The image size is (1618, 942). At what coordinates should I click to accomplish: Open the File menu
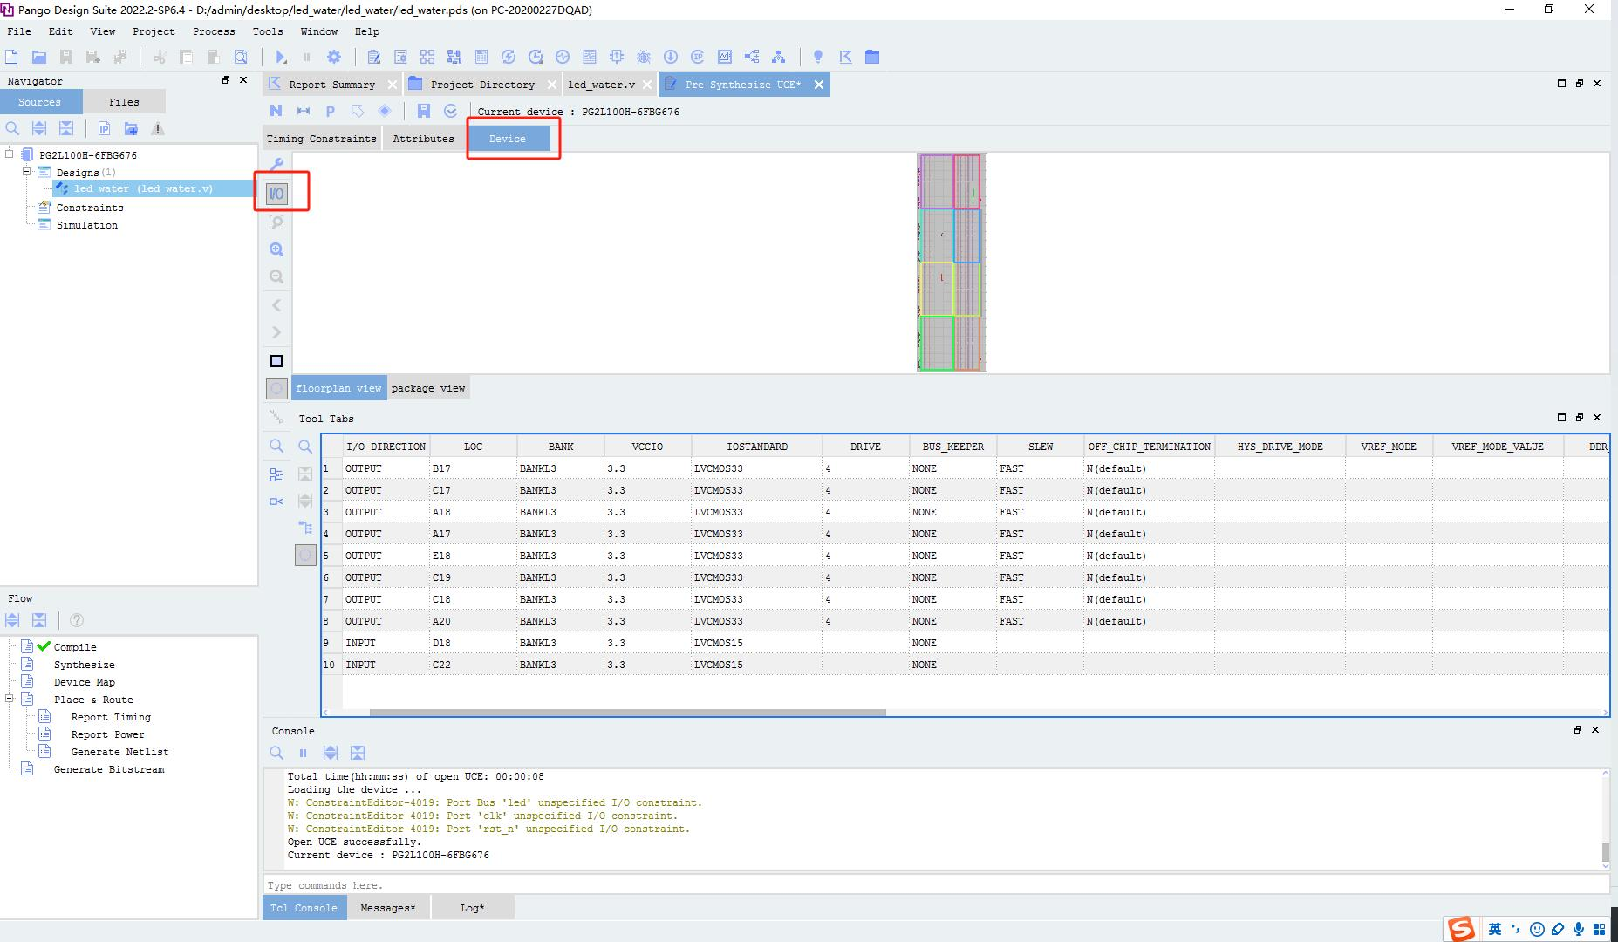click(19, 31)
